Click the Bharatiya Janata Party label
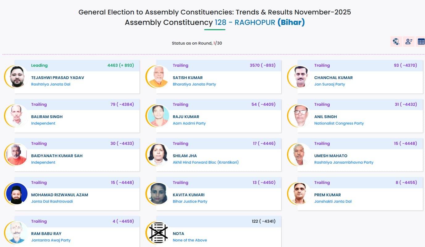Viewport: 425px width, 247px height. [x=194, y=84]
